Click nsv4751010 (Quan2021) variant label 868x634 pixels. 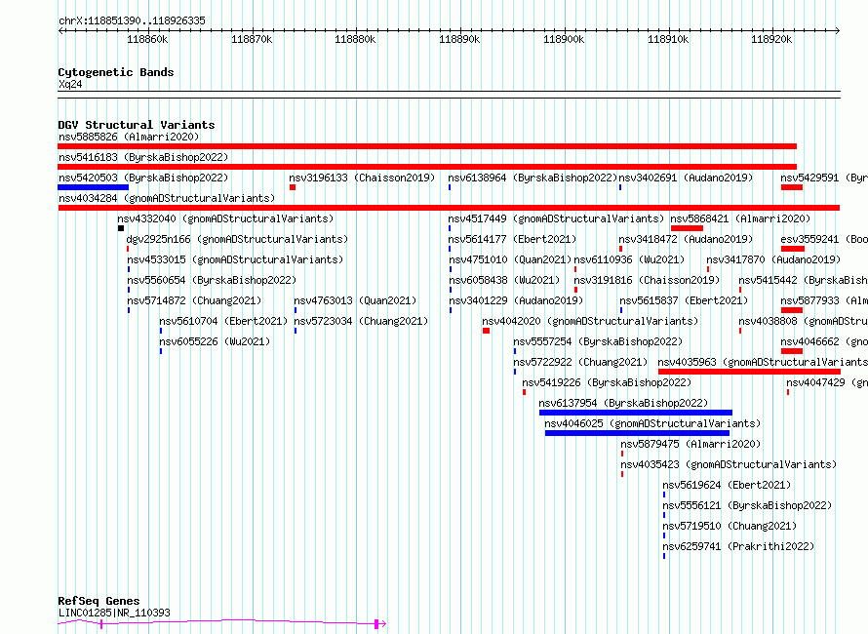click(x=510, y=259)
